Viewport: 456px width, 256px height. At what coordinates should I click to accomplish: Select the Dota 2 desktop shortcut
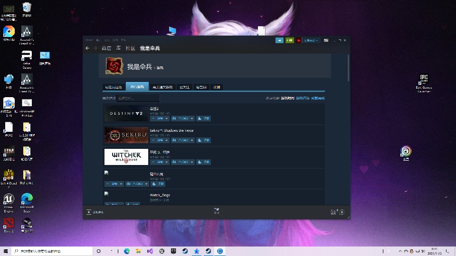click(9, 225)
